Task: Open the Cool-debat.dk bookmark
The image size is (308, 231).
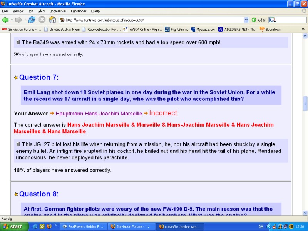Action: pyautogui.click(x=101, y=30)
